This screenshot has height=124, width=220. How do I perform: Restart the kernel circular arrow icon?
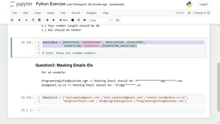click(x=79, y=20)
